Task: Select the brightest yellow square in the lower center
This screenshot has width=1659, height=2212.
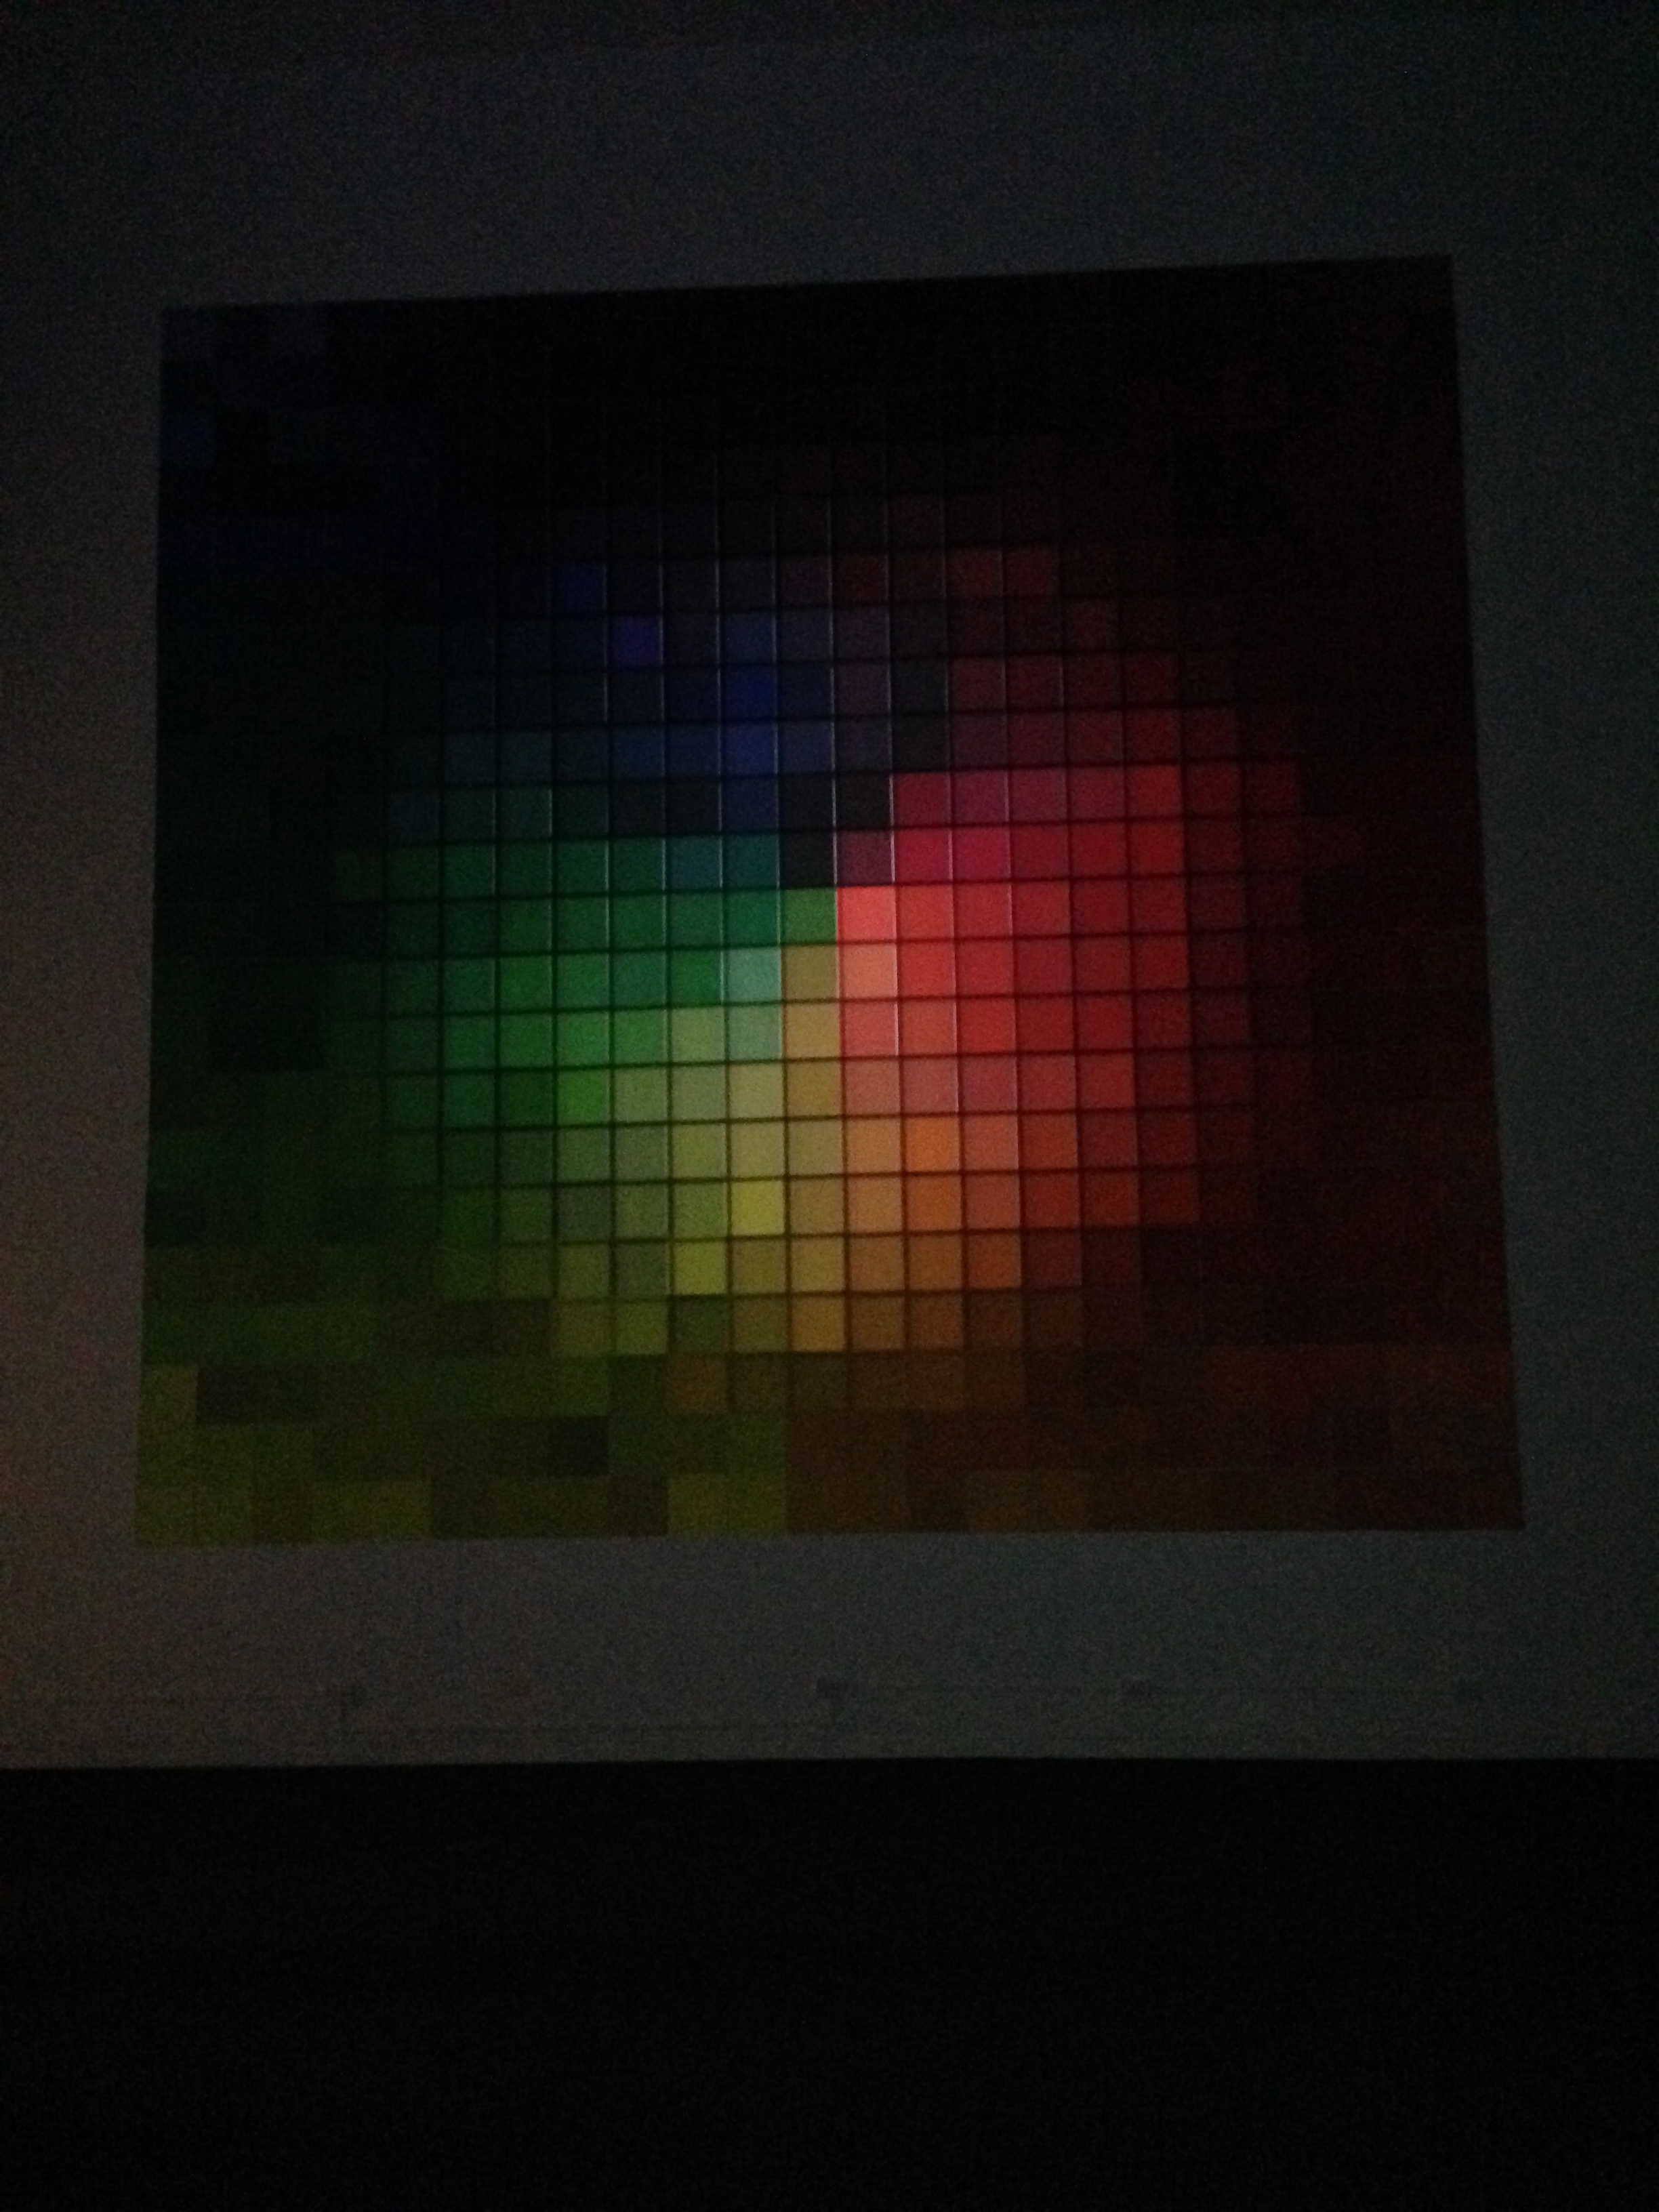Action: (x=756, y=1207)
